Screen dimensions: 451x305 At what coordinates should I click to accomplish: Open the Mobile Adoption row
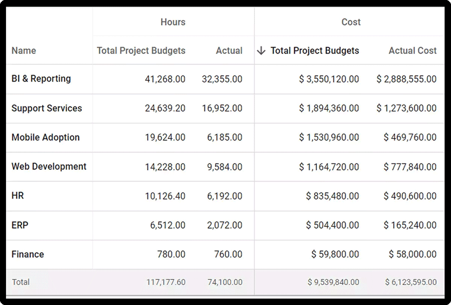(46, 137)
